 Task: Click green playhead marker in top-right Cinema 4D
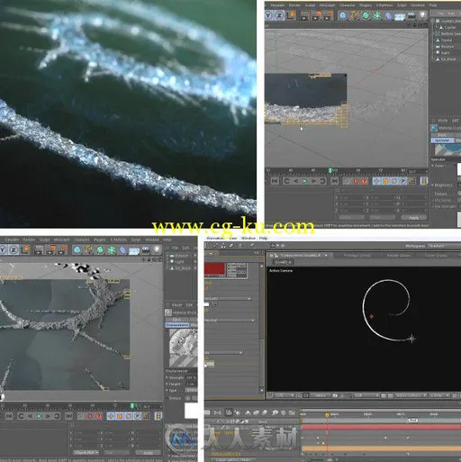tap(330, 170)
